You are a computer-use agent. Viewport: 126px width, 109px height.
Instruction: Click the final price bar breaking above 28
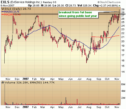(x=119, y=14)
